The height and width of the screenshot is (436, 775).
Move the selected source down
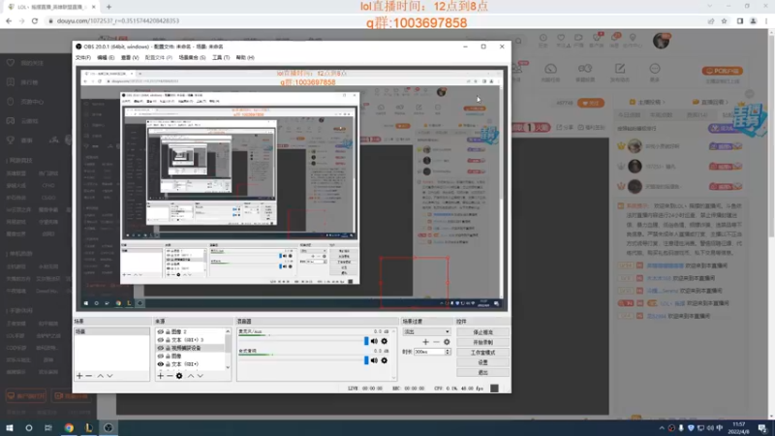click(201, 376)
